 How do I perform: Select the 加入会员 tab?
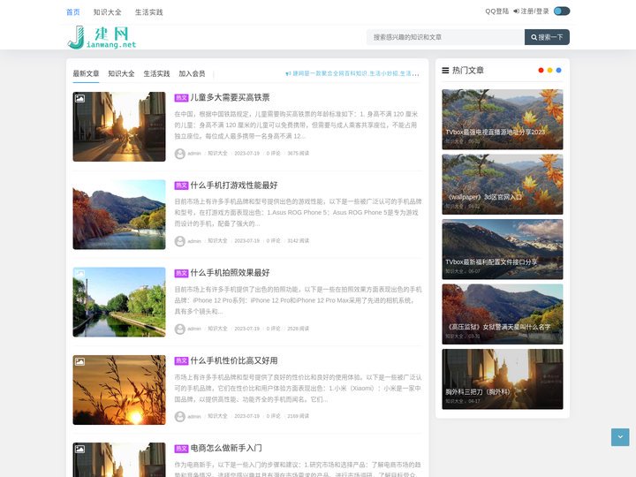point(192,73)
